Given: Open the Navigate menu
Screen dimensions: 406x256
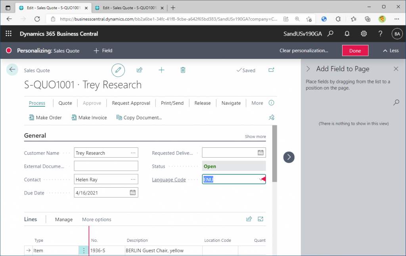Looking at the screenshot, I should click(x=231, y=103).
